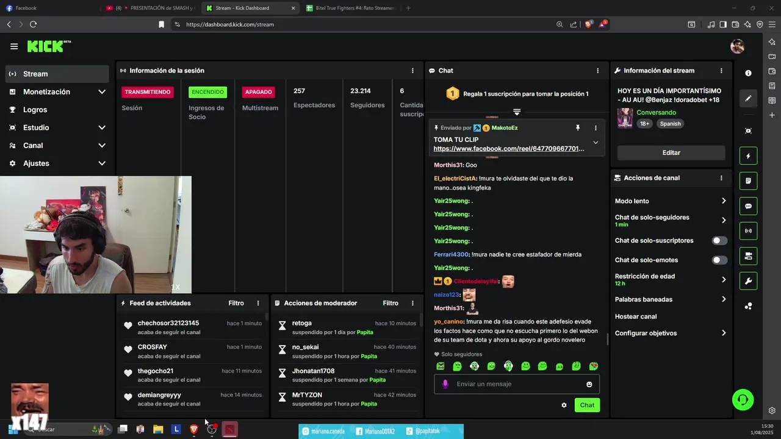
Task: Open the emoji picker in message box
Action: click(x=589, y=384)
